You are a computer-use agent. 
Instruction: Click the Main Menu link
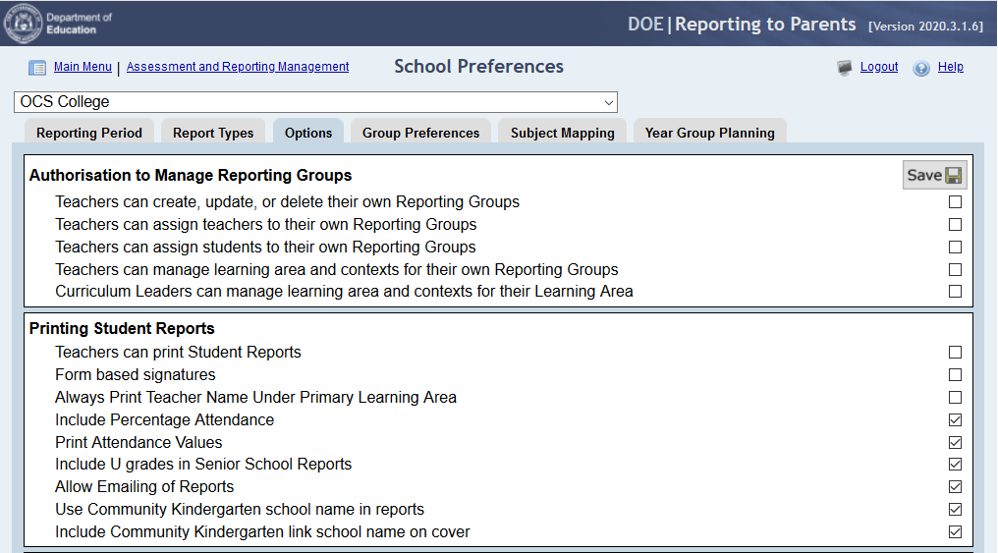[x=83, y=67]
